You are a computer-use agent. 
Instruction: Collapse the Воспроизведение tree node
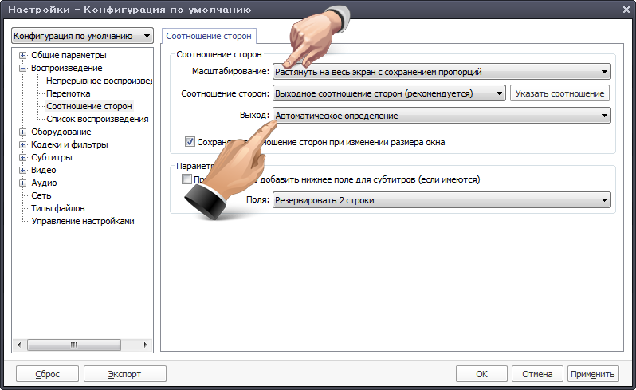(23, 68)
